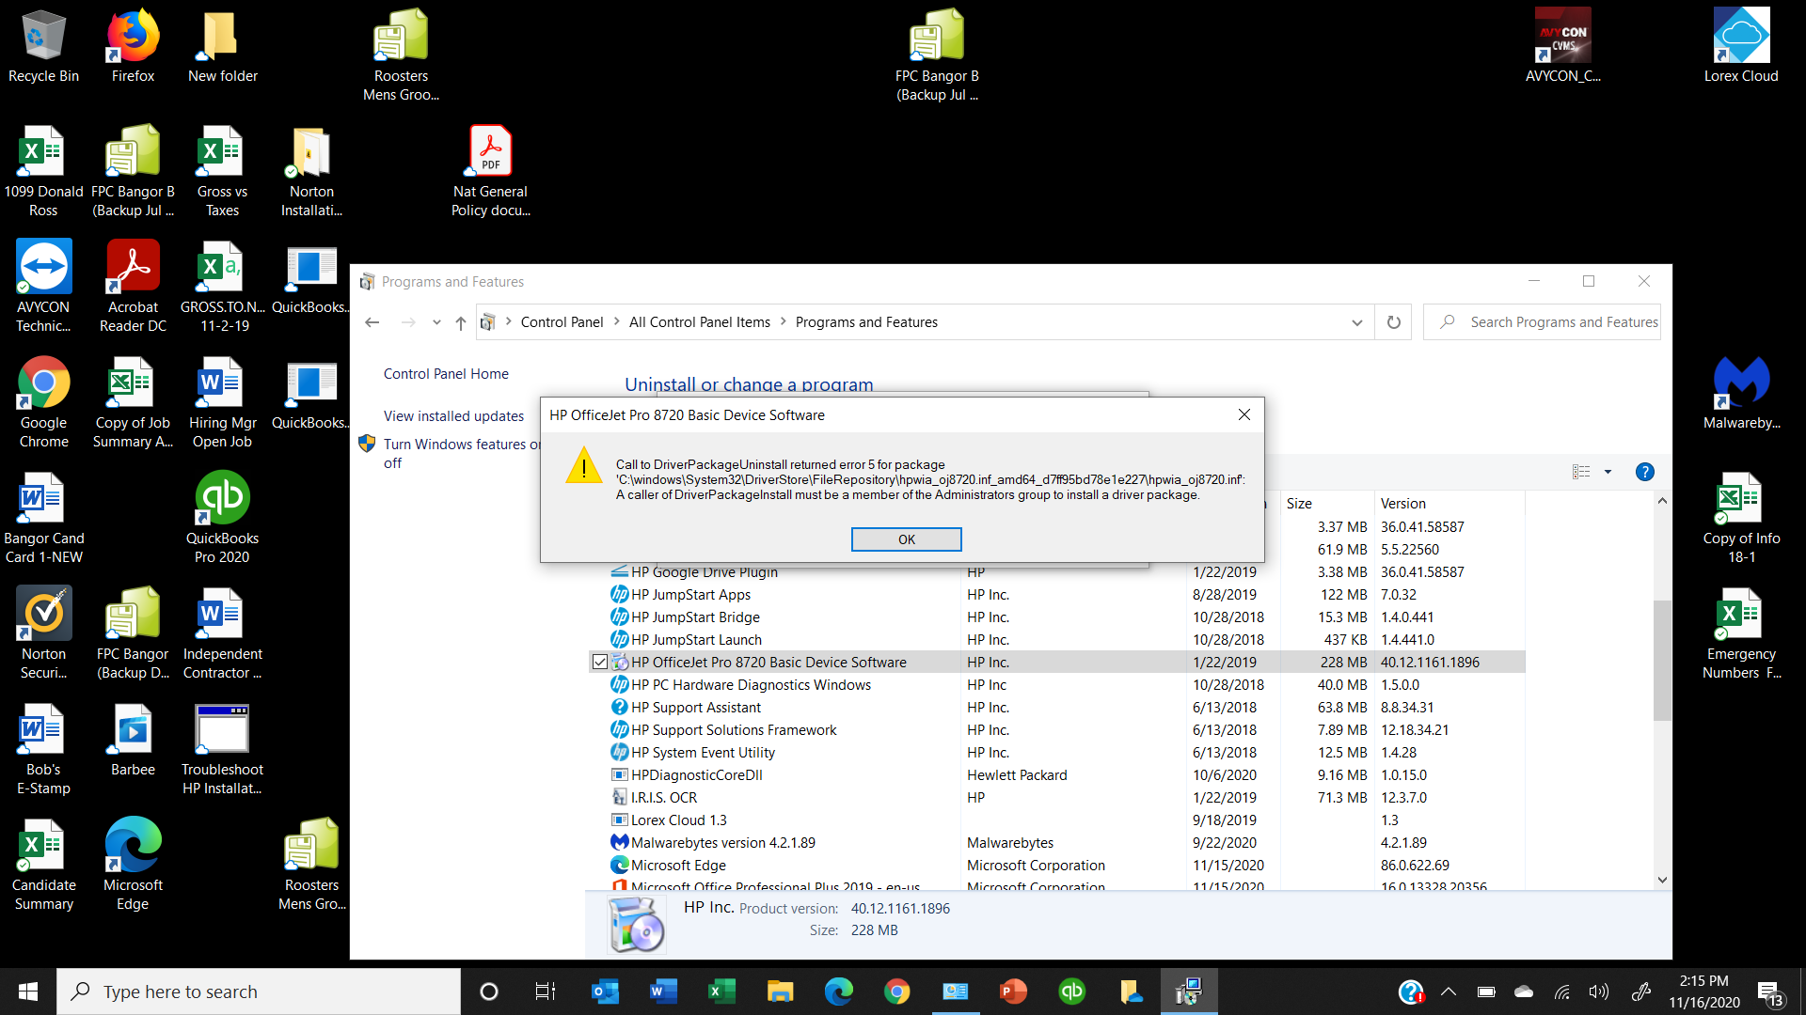Click the Size column header
Image resolution: width=1806 pixels, height=1015 pixels.
pyautogui.click(x=1299, y=504)
